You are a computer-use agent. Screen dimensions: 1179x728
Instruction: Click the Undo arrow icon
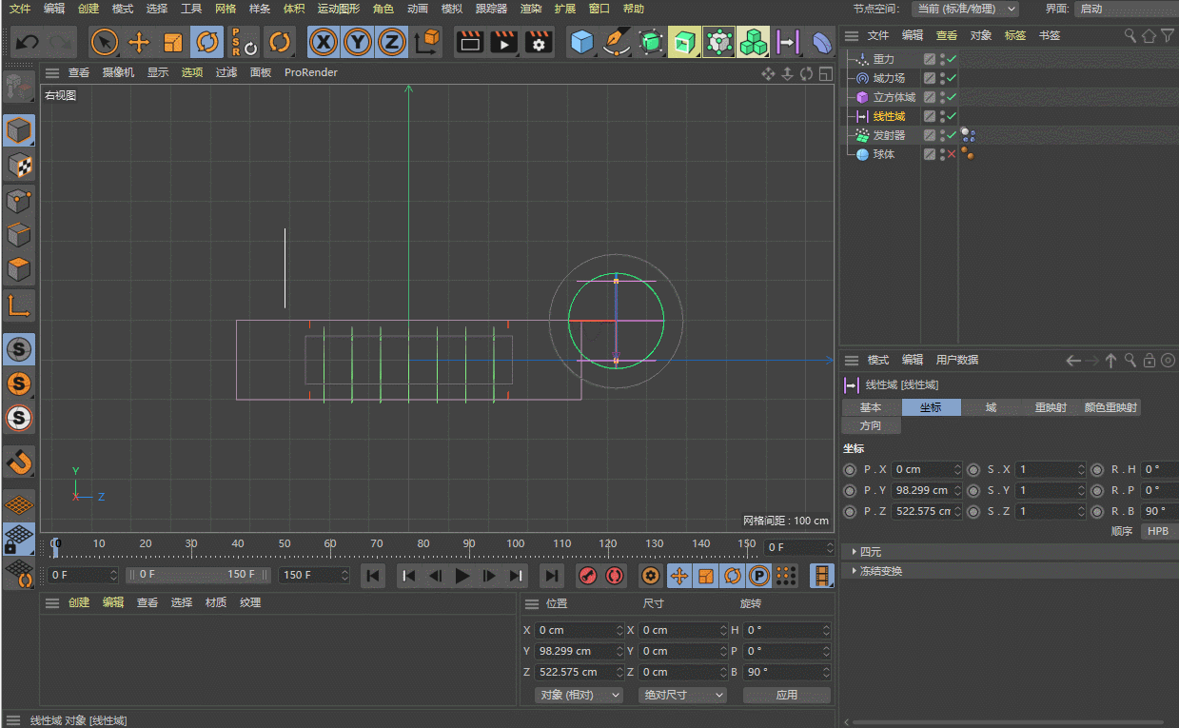coord(28,43)
